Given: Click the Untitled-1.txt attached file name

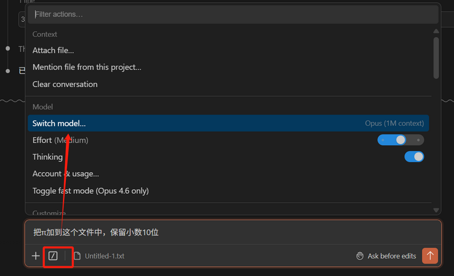Looking at the screenshot, I should click(104, 256).
